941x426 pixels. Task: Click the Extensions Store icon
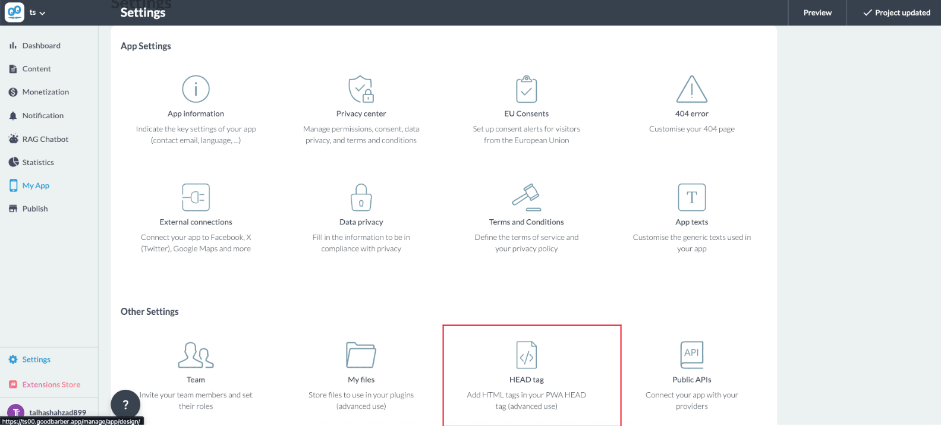(x=13, y=384)
